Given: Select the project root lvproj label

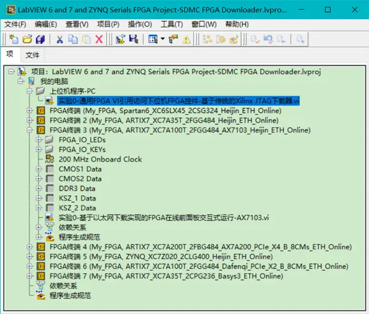Looking at the screenshot, I should click(176, 71).
